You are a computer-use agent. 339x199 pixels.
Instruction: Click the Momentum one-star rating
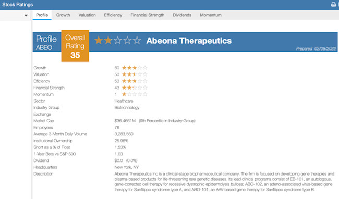click(135, 94)
